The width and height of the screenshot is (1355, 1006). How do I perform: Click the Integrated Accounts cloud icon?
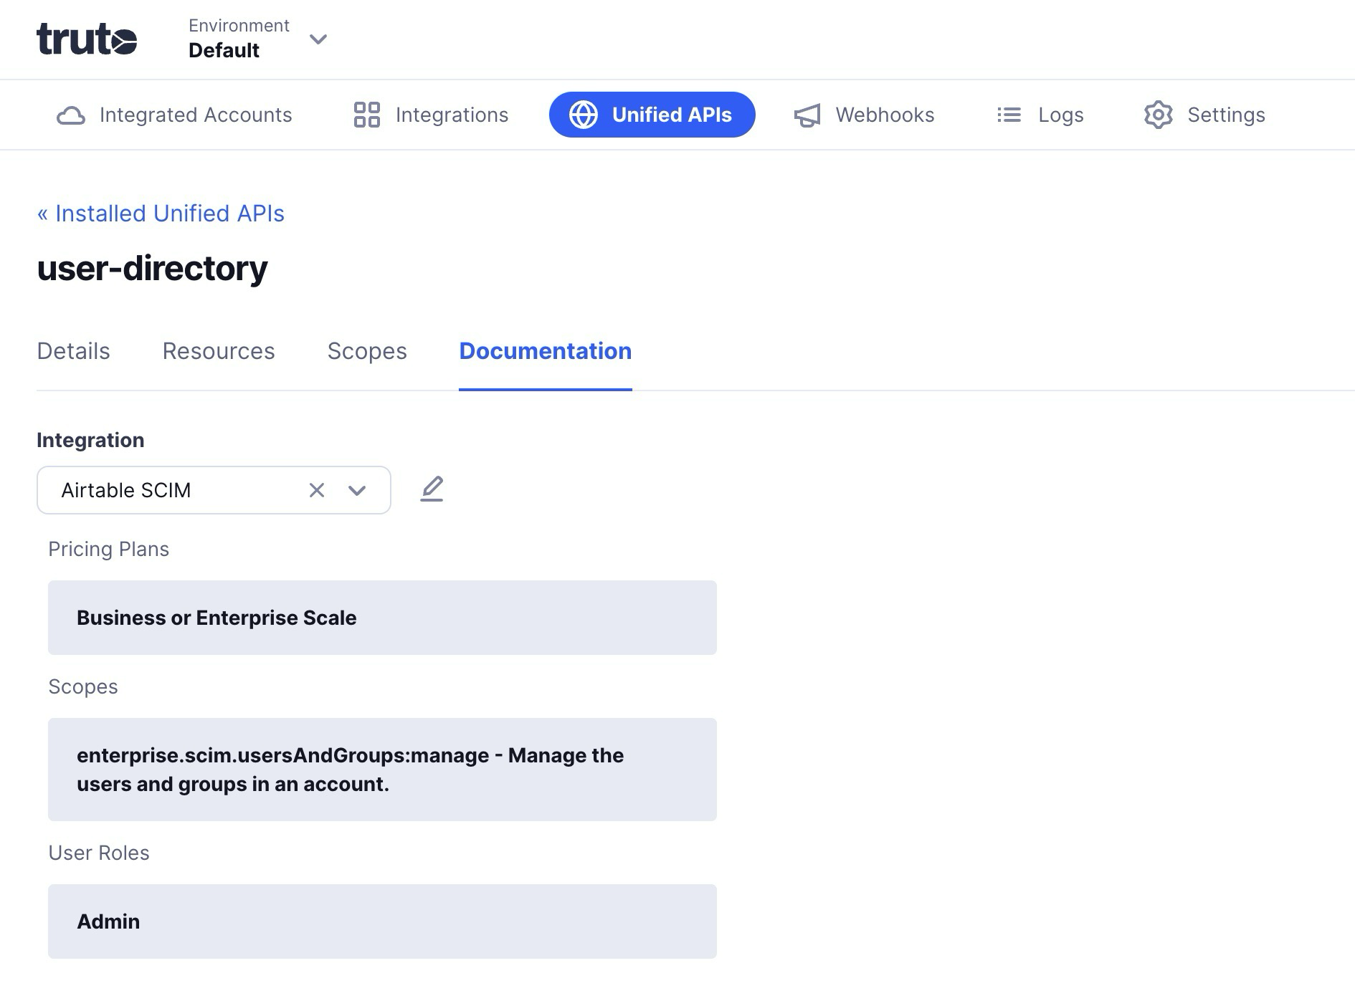tap(71, 115)
